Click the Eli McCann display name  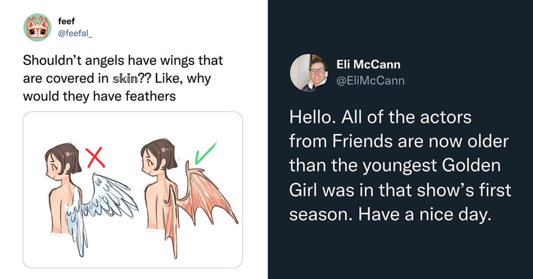pos(369,64)
